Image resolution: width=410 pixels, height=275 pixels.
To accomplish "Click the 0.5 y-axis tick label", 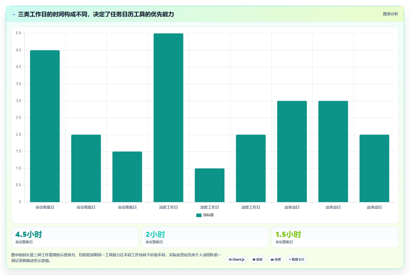I will coord(18,185).
